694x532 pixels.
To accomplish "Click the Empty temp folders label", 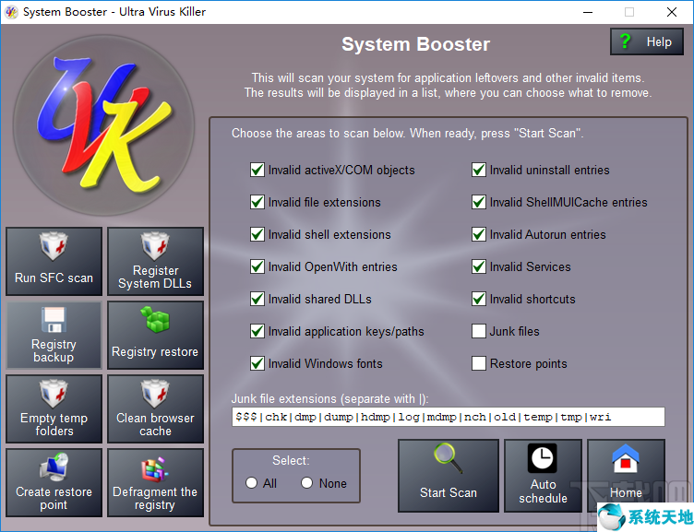I will coord(54,424).
